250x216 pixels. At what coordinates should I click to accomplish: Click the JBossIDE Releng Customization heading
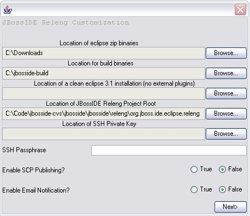(x=66, y=23)
